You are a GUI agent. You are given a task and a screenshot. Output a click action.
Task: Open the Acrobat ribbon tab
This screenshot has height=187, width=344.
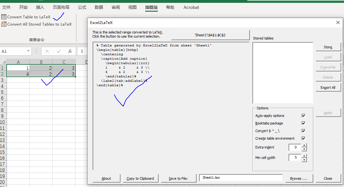(191, 7)
